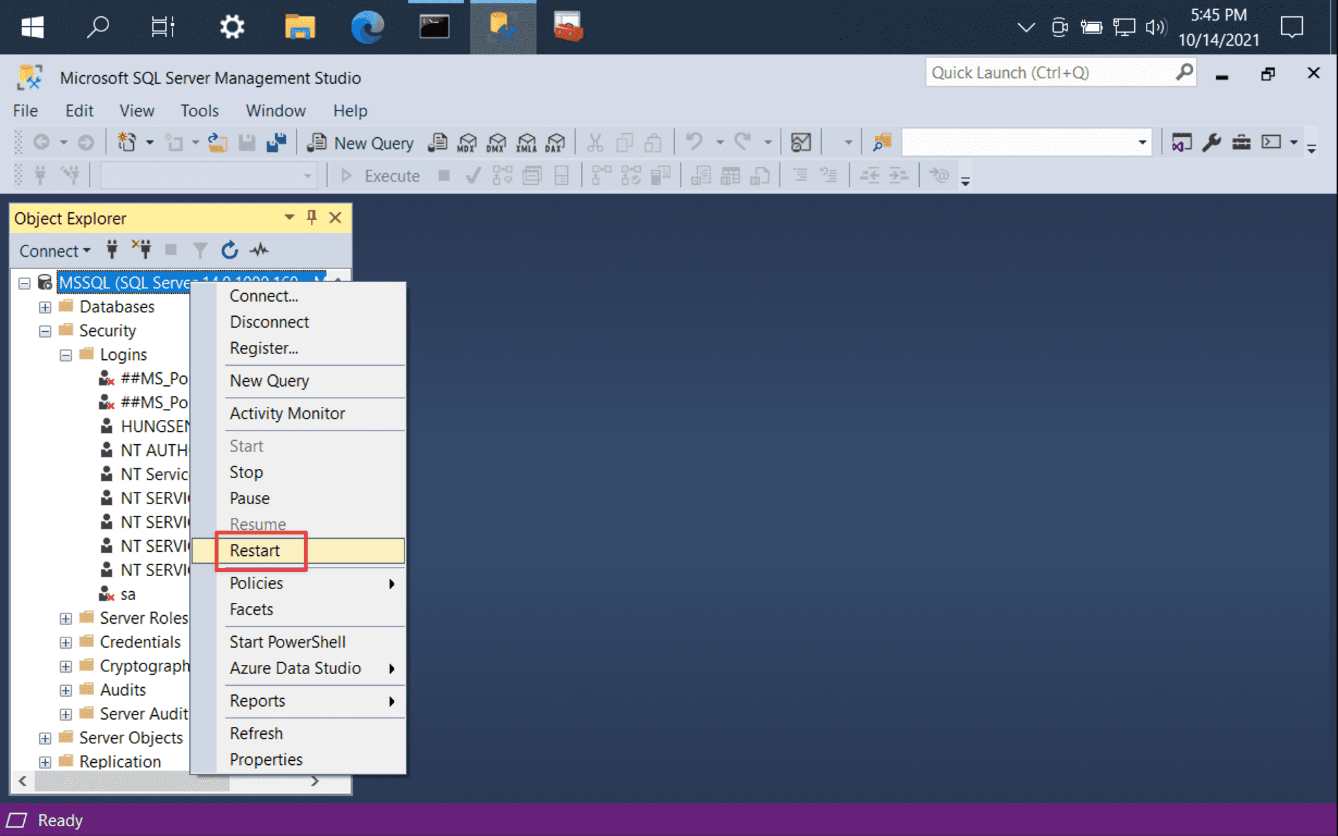Screen dimensions: 1338x836
Task: Choose Restart in the context menu
Action: coord(298,551)
